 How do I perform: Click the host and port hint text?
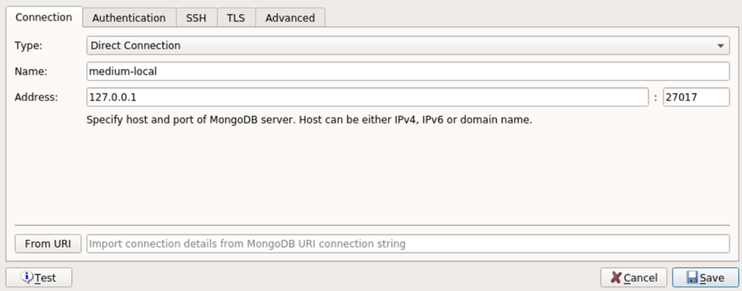(309, 119)
